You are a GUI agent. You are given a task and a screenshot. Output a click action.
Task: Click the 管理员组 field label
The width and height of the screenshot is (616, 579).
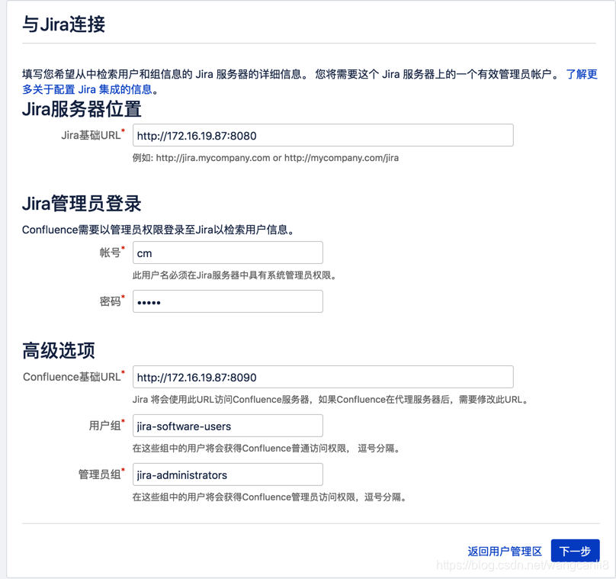click(101, 474)
